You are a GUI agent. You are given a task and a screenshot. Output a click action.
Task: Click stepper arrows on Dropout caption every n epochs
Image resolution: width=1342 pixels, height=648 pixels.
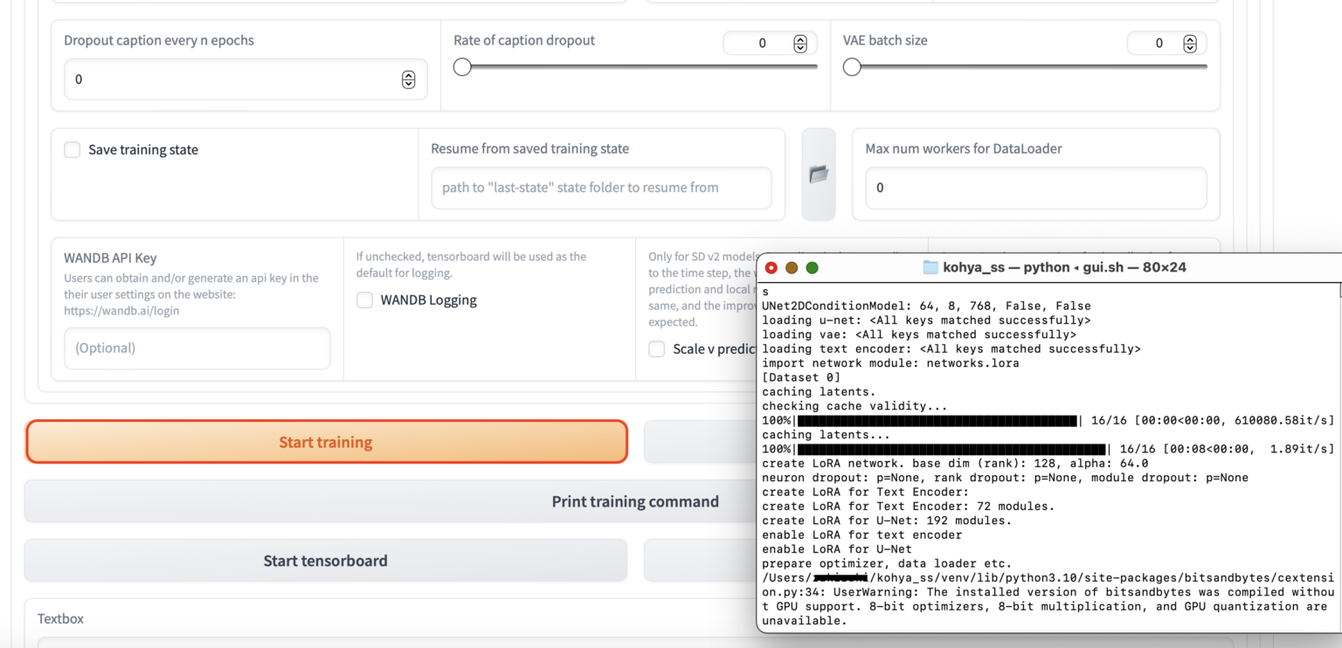click(408, 79)
